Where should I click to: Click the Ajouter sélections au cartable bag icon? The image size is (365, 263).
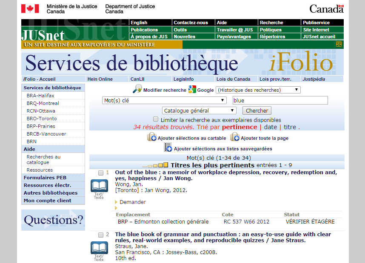pos(152,137)
